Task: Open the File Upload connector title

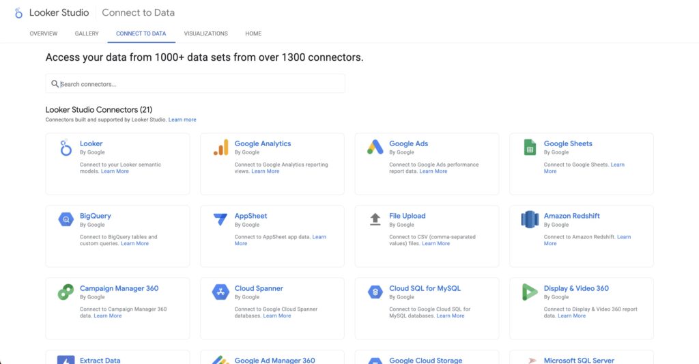Action: pyautogui.click(x=408, y=216)
